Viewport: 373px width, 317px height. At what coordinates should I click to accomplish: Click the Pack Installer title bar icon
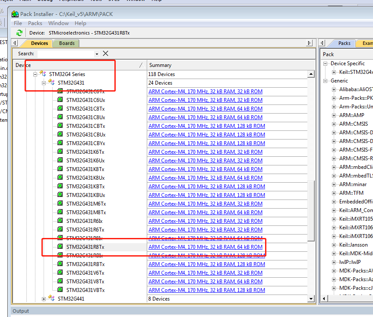coord(15,14)
